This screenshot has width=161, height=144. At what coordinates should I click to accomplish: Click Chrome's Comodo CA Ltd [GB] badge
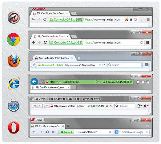tap(66, 42)
